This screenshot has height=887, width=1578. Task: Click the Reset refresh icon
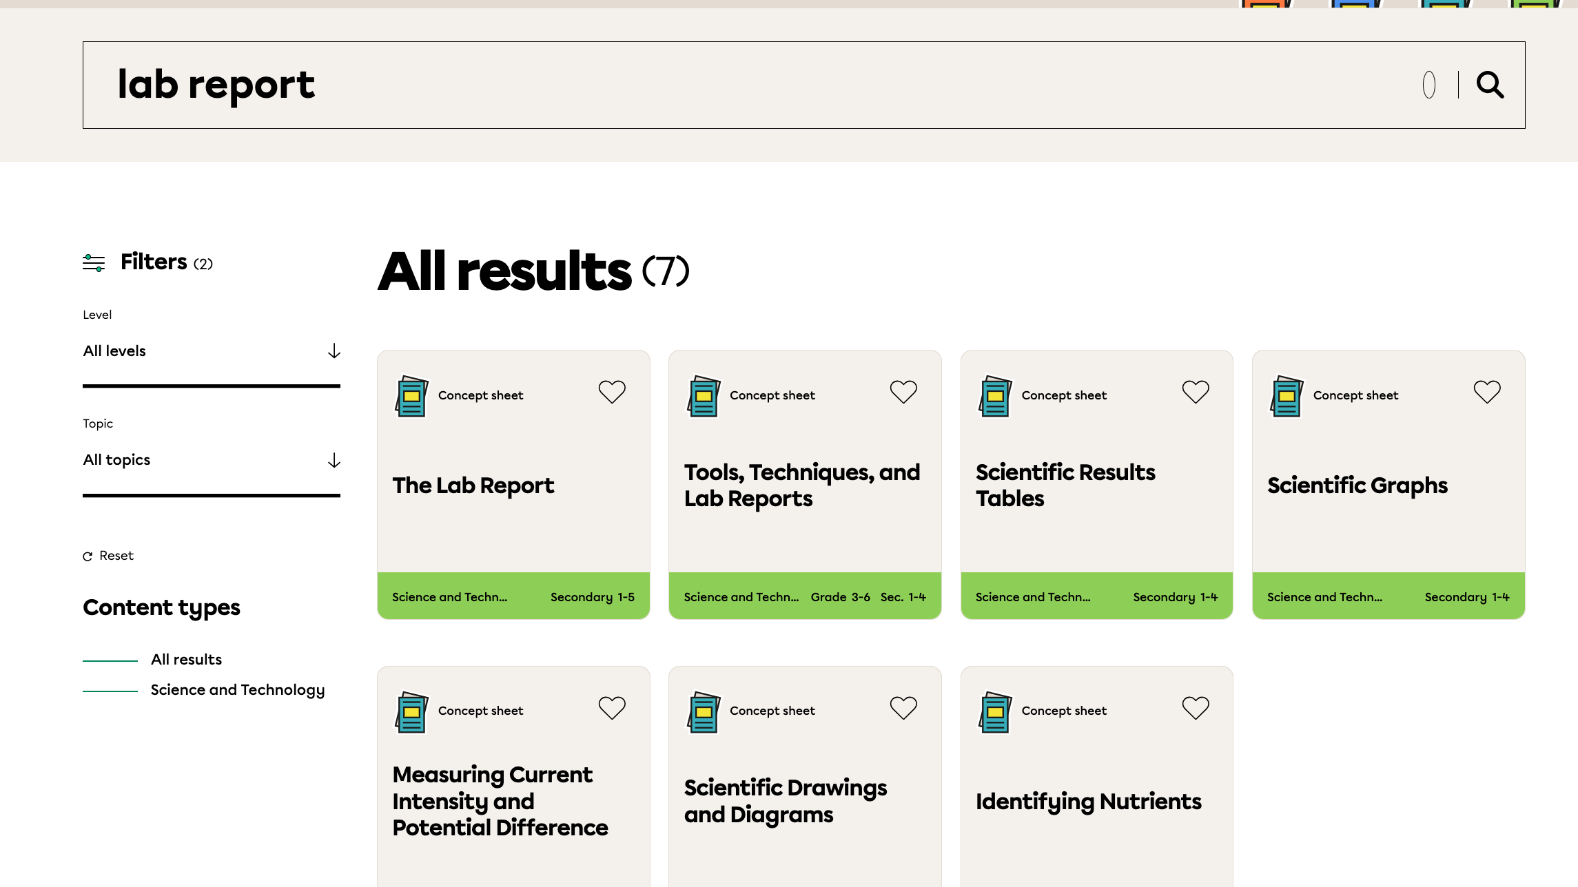tap(88, 556)
